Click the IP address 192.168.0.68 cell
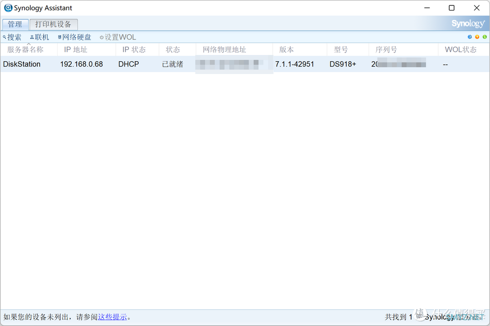Image resolution: width=490 pixels, height=326 pixels. (82, 64)
